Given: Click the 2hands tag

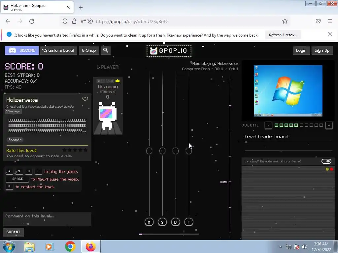Looking at the screenshot, I should coord(15,140).
